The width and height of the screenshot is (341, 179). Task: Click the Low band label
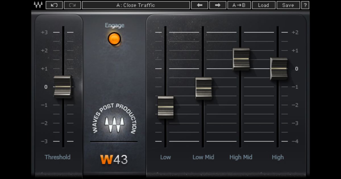[x=166, y=157]
